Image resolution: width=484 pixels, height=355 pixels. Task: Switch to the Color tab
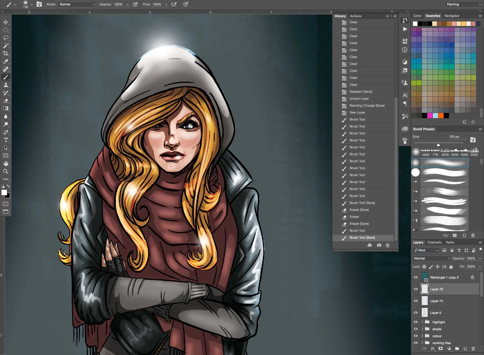tap(417, 16)
